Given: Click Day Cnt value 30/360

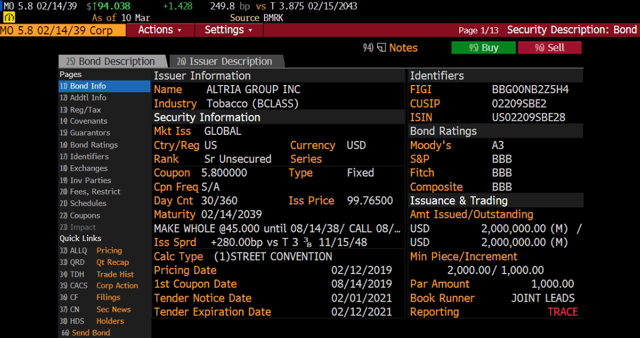Looking at the screenshot, I should tap(219, 200).
